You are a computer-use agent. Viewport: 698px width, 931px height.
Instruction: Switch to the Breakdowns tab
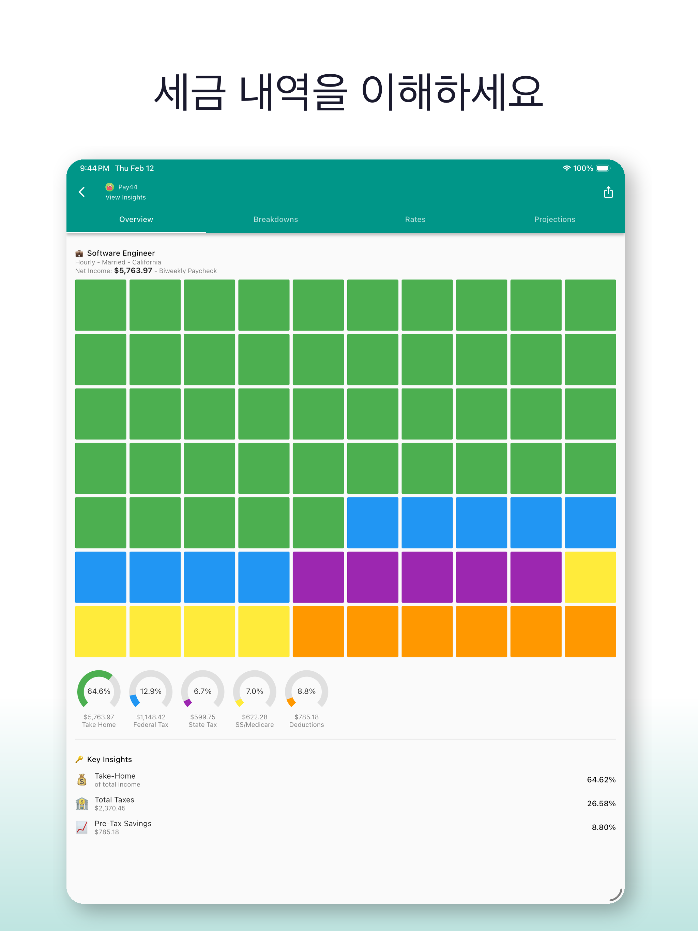coord(275,219)
